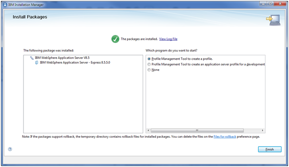The width and height of the screenshot is (289, 167).
Task: Click the package icon beside Express 8.5.5.0
Action: pos(37,62)
